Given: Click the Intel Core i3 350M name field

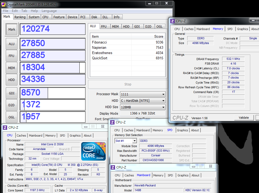Looking at the screenshot, I should (x=52, y=144).
